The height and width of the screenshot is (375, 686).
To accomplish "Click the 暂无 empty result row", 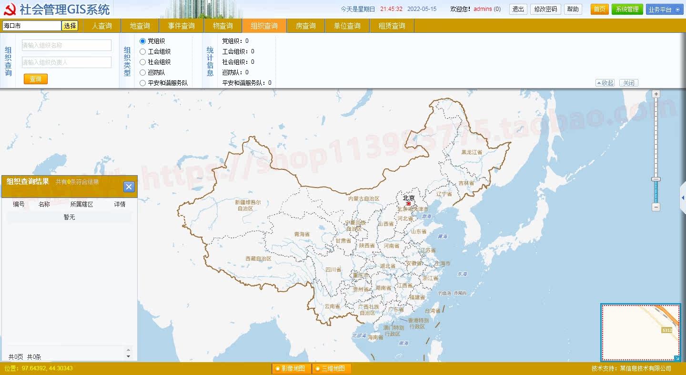I will point(69,217).
